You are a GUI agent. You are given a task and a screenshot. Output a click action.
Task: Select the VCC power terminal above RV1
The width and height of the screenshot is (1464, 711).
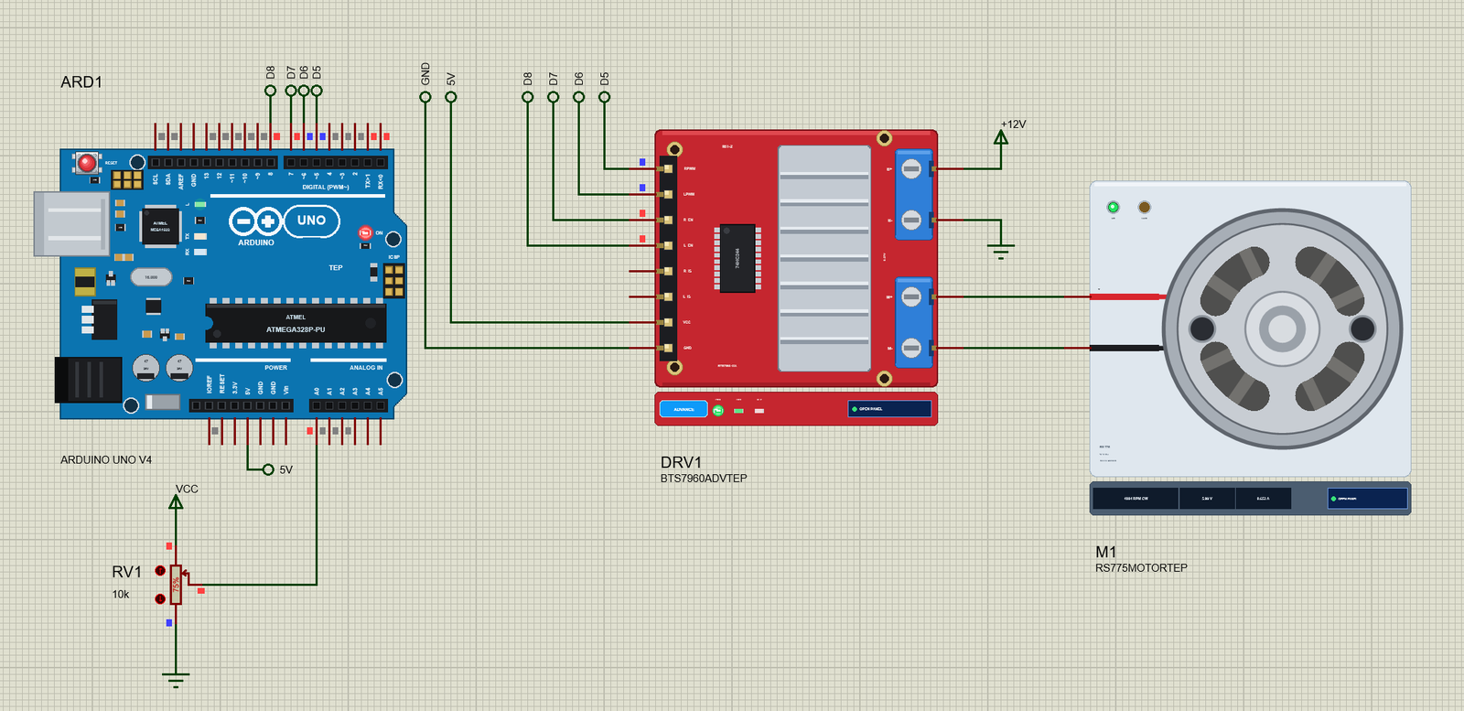176,502
